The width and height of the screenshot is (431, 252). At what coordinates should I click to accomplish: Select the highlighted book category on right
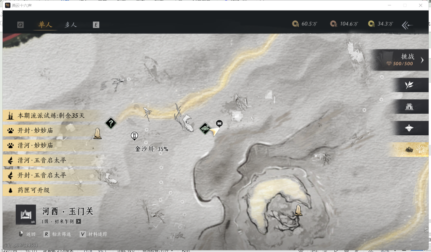409,150
